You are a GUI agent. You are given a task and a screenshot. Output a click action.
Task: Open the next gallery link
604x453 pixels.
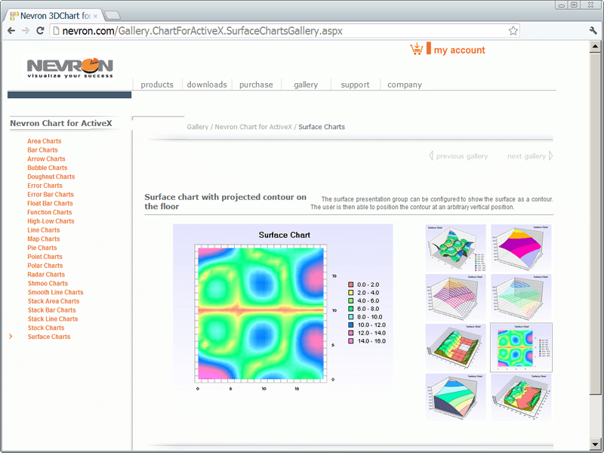[526, 156]
